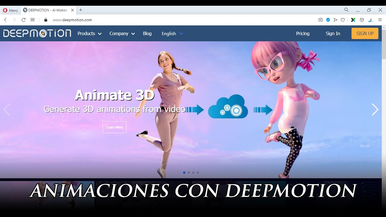Show next carousel slide arrow
The height and width of the screenshot is (217, 386).
[375, 110]
